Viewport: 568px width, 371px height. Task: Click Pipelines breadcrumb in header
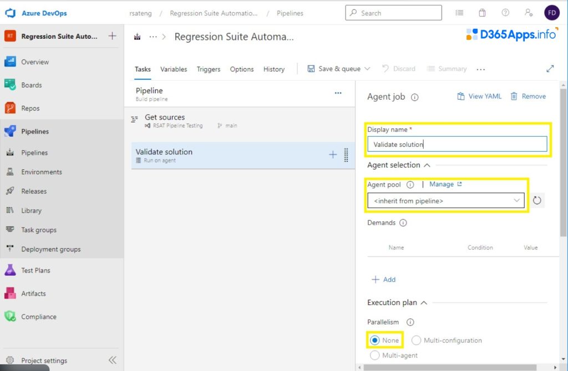coord(290,13)
